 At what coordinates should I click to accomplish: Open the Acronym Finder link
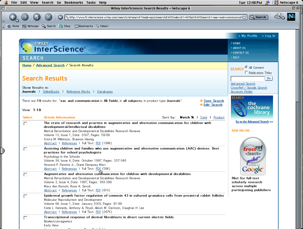241,92
